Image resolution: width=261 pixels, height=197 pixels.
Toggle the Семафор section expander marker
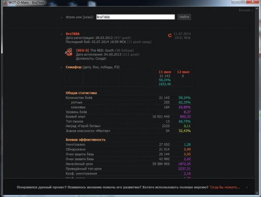(x=61, y=67)
